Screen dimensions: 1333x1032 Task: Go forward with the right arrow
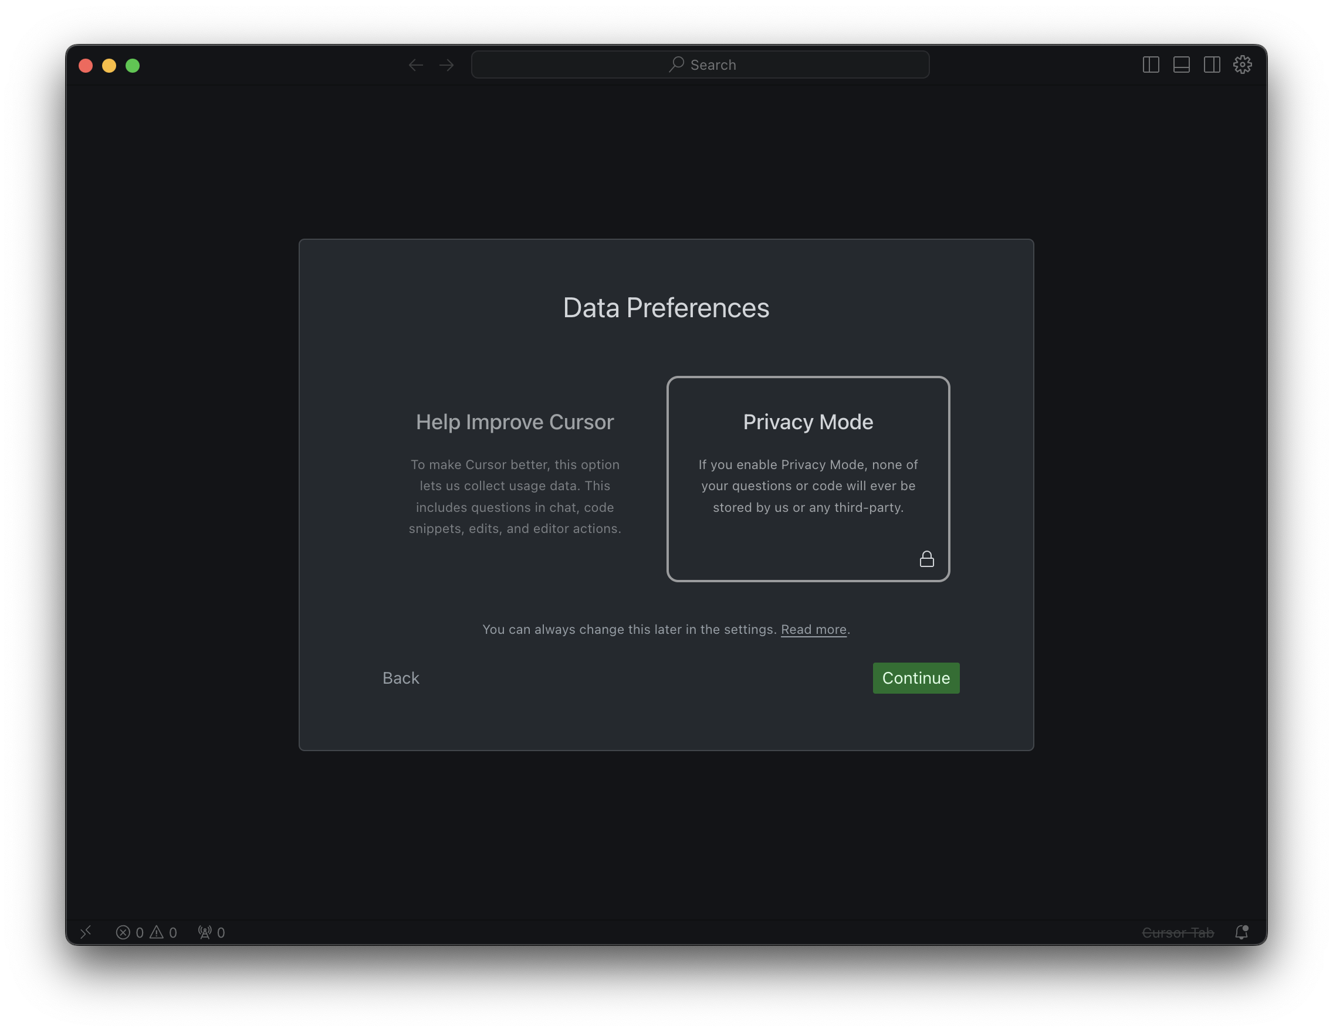click(446, 64)
